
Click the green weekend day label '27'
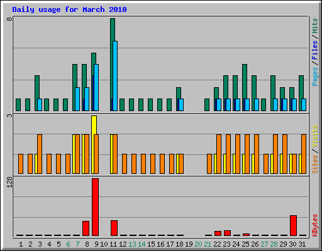264,244
